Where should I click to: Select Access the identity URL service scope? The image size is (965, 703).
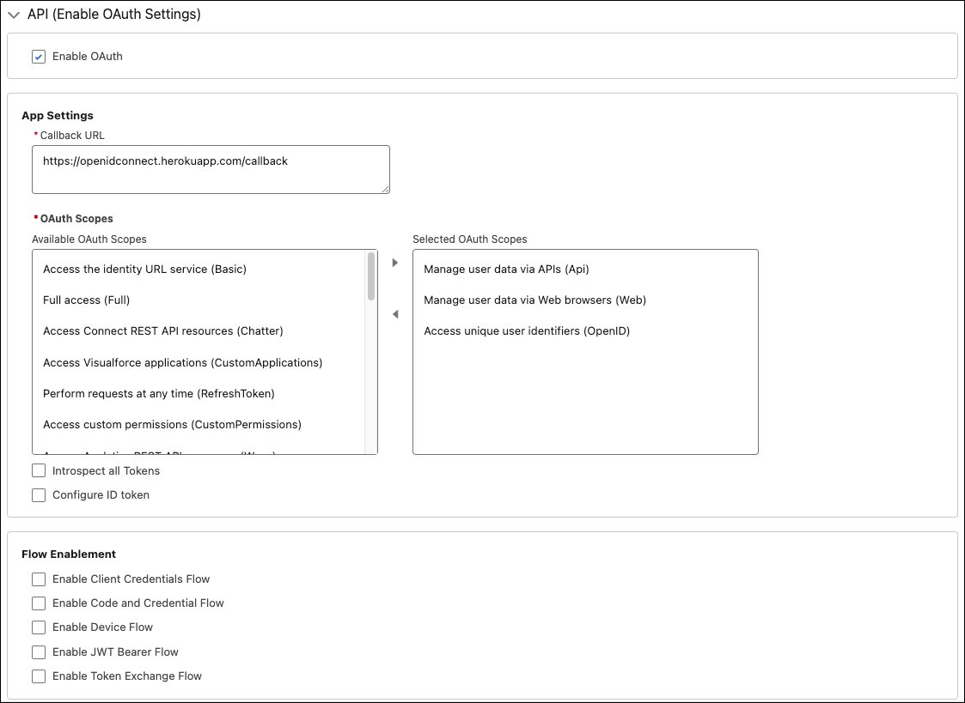pyautogui.click(x=144, y=269)
